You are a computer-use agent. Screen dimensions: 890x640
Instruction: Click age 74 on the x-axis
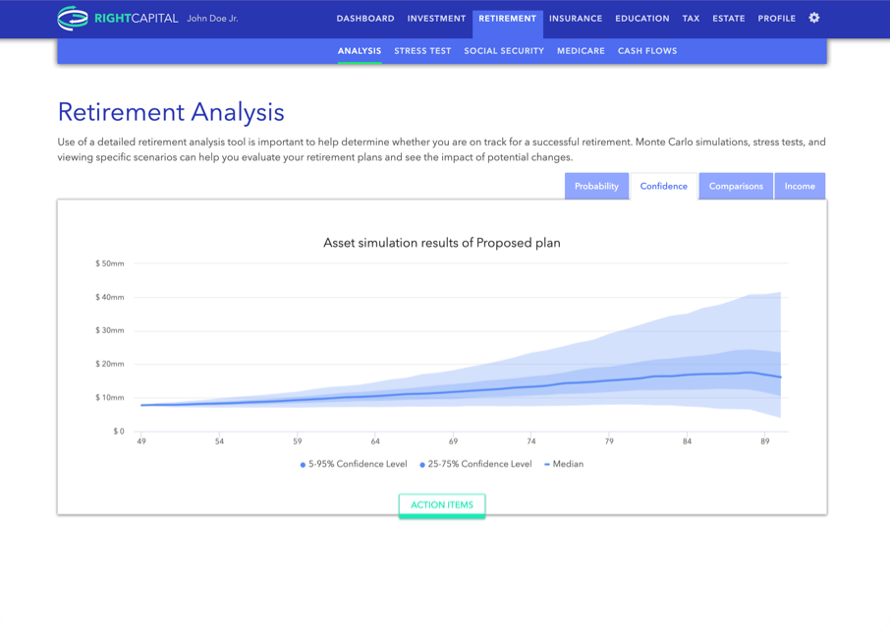coord(531,441)
